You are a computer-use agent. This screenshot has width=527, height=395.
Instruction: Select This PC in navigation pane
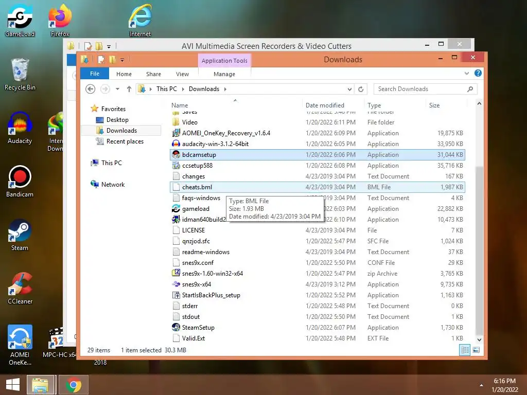click(106, 163)
